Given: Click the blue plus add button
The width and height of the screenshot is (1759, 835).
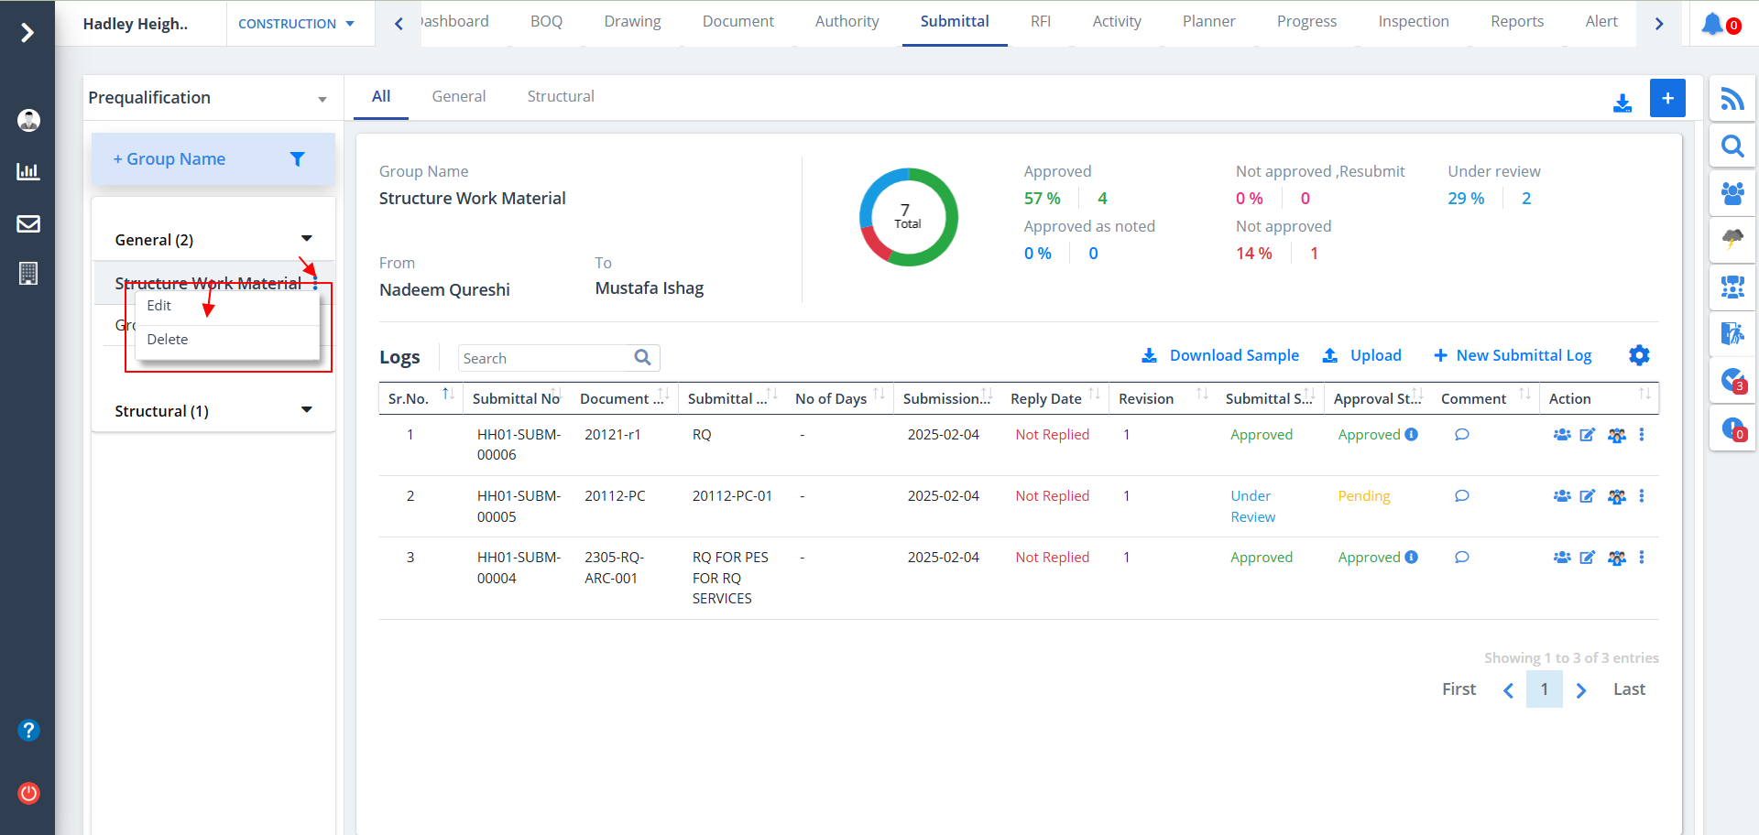Looking at the screenshot, I should pos(1667,98).
